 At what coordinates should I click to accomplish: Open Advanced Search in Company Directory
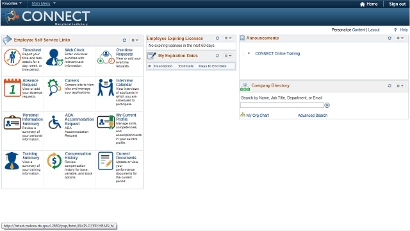pos(313,116)
